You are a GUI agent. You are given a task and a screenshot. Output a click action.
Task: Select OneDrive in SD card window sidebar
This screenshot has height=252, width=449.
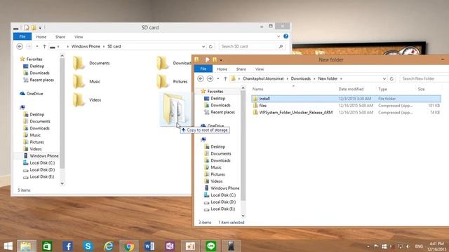click(32, 94)
